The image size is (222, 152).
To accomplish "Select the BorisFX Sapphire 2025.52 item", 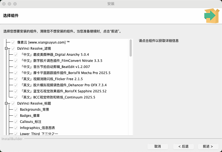I will pyautogui.click(x=64, y=91).
